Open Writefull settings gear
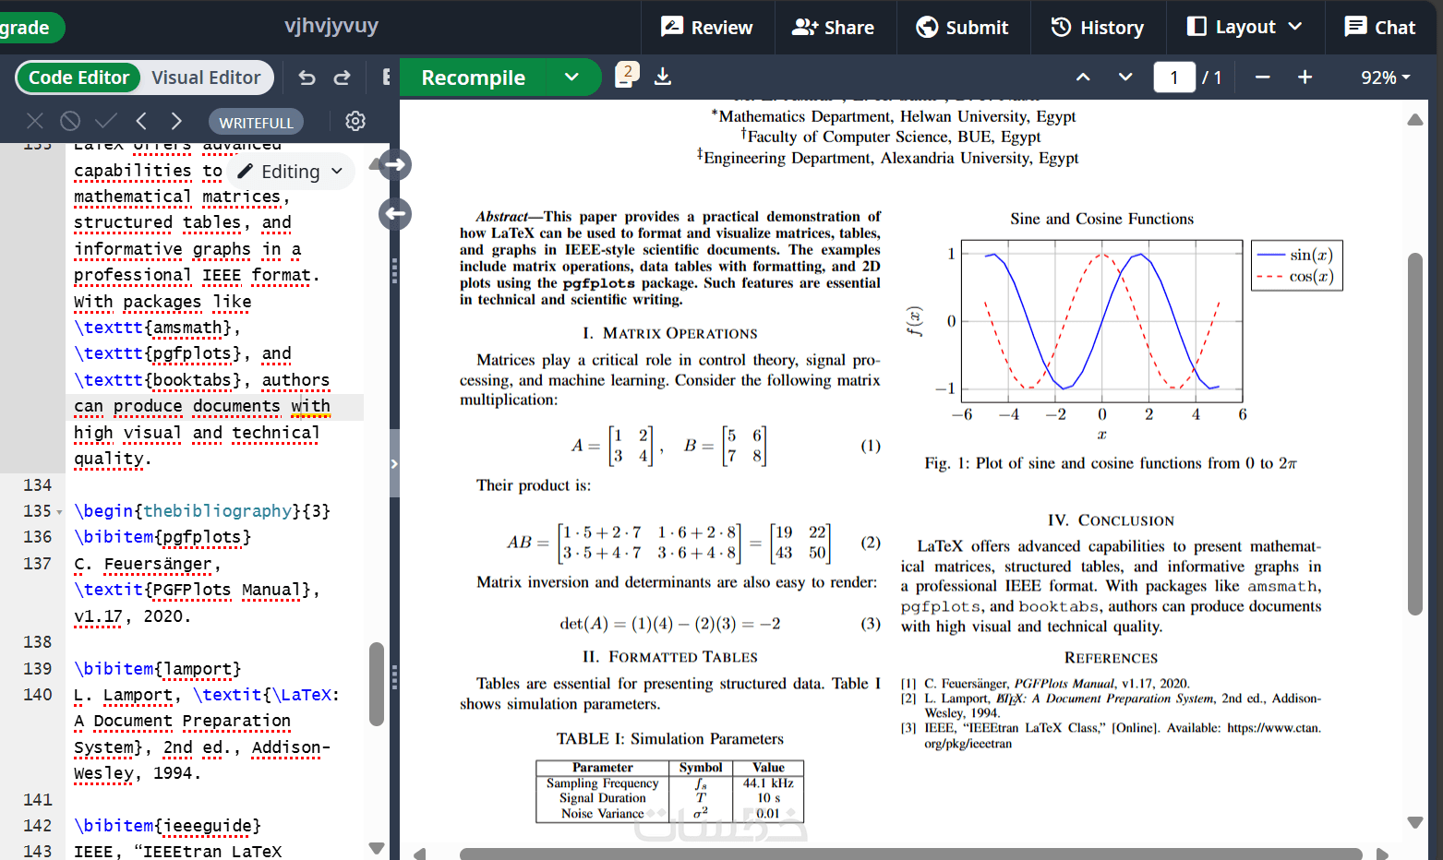Screen dimensions: 1443x860 point(355,121)
